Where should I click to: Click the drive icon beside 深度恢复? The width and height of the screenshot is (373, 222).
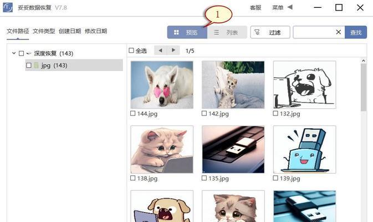tap(29, 53)
